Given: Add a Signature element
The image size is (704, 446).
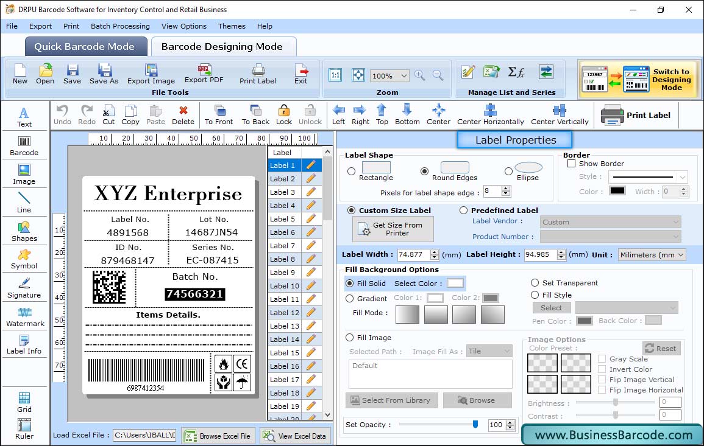Looking at the screenshot, I should pyautogui.click(x=24, y=288).
